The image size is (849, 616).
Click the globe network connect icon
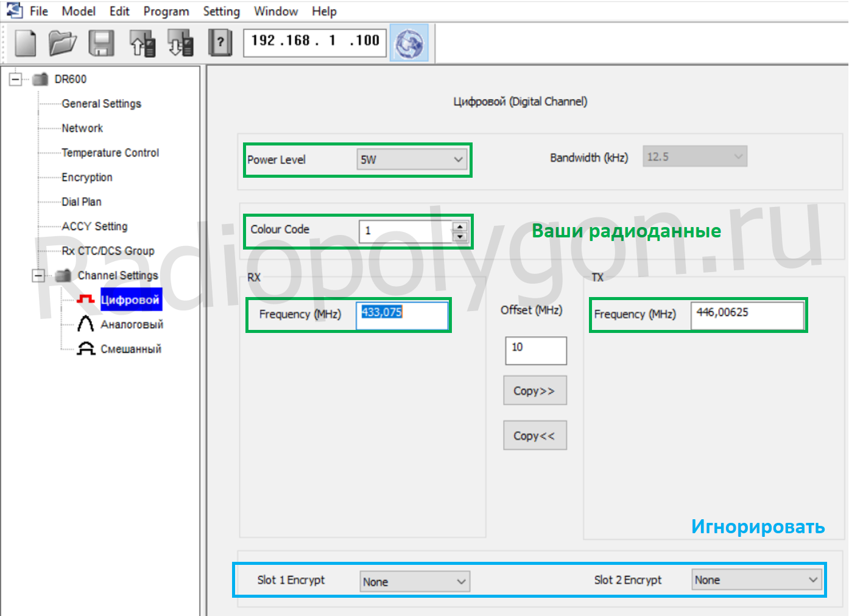pos(409,43)
